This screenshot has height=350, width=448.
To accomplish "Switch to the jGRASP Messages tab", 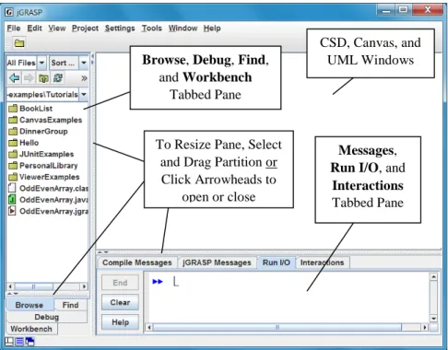I will click(217, 262).
